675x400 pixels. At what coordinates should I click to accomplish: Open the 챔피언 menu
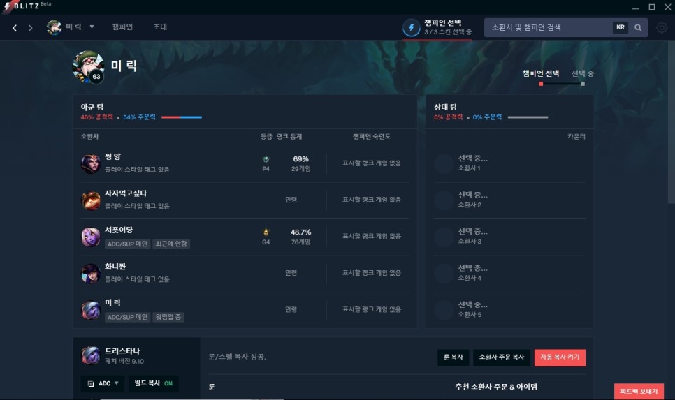coord(123,27)
